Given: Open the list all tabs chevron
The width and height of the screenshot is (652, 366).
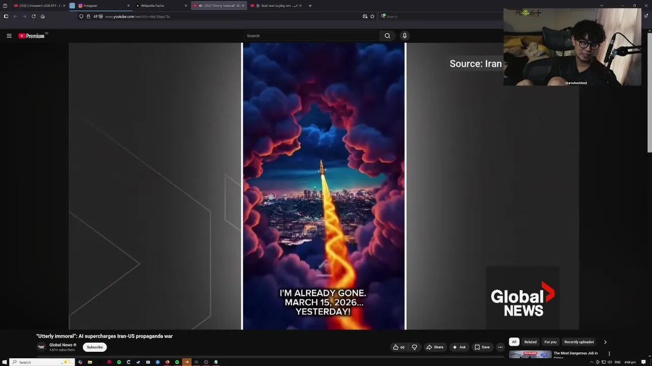Looking at the screenshot, I should pyautogui.click(x=601, y=6).
